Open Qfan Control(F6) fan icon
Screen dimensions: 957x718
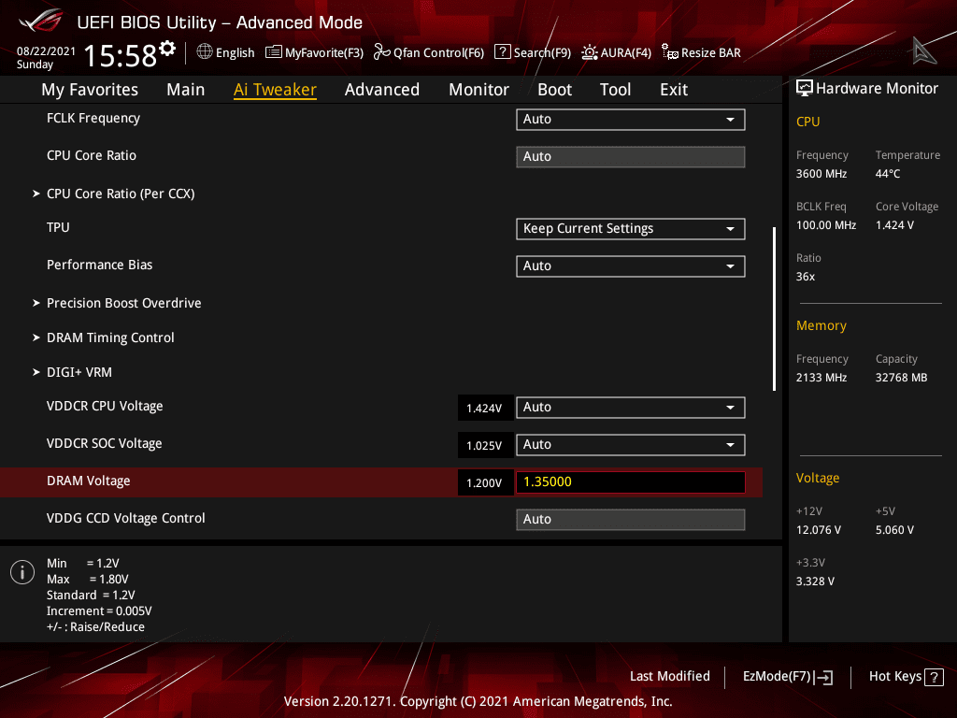point(382,52)
